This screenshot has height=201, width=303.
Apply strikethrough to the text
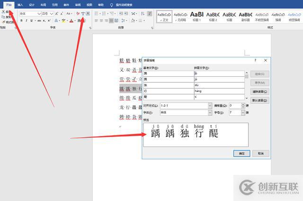39,20
